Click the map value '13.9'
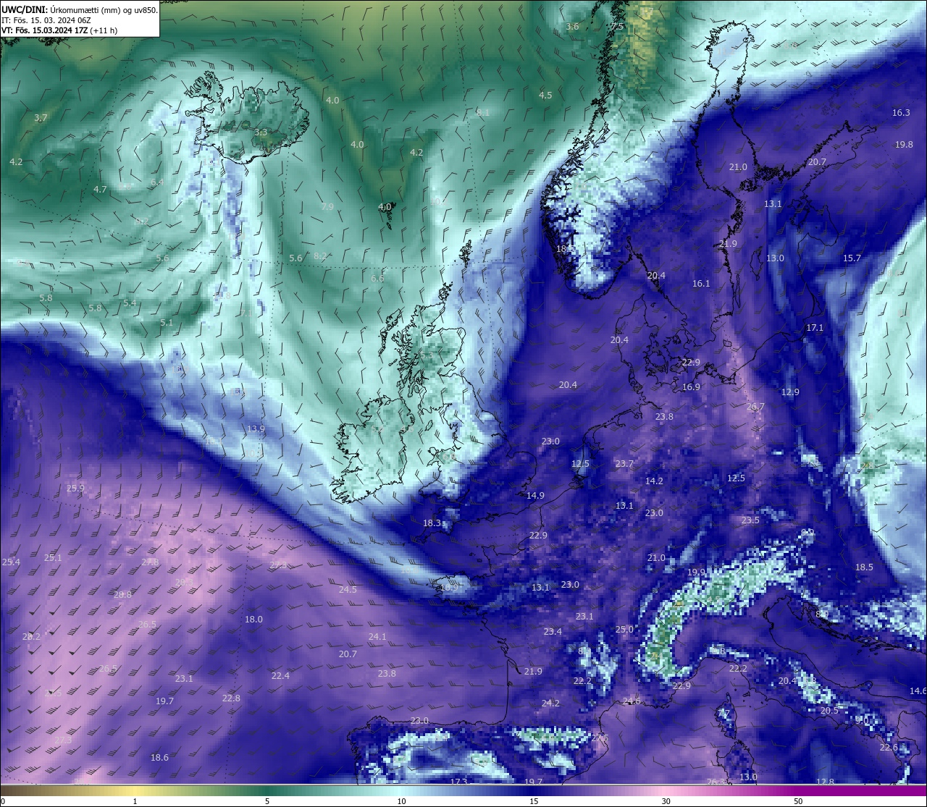This screenshot has height=807, width=927. [256, 429]
